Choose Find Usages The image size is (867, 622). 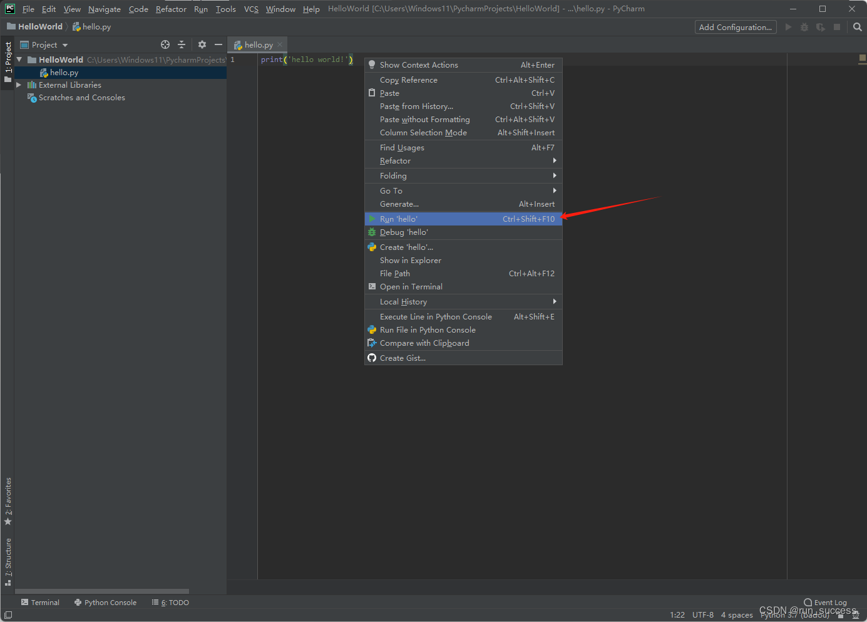click(463, 148)
